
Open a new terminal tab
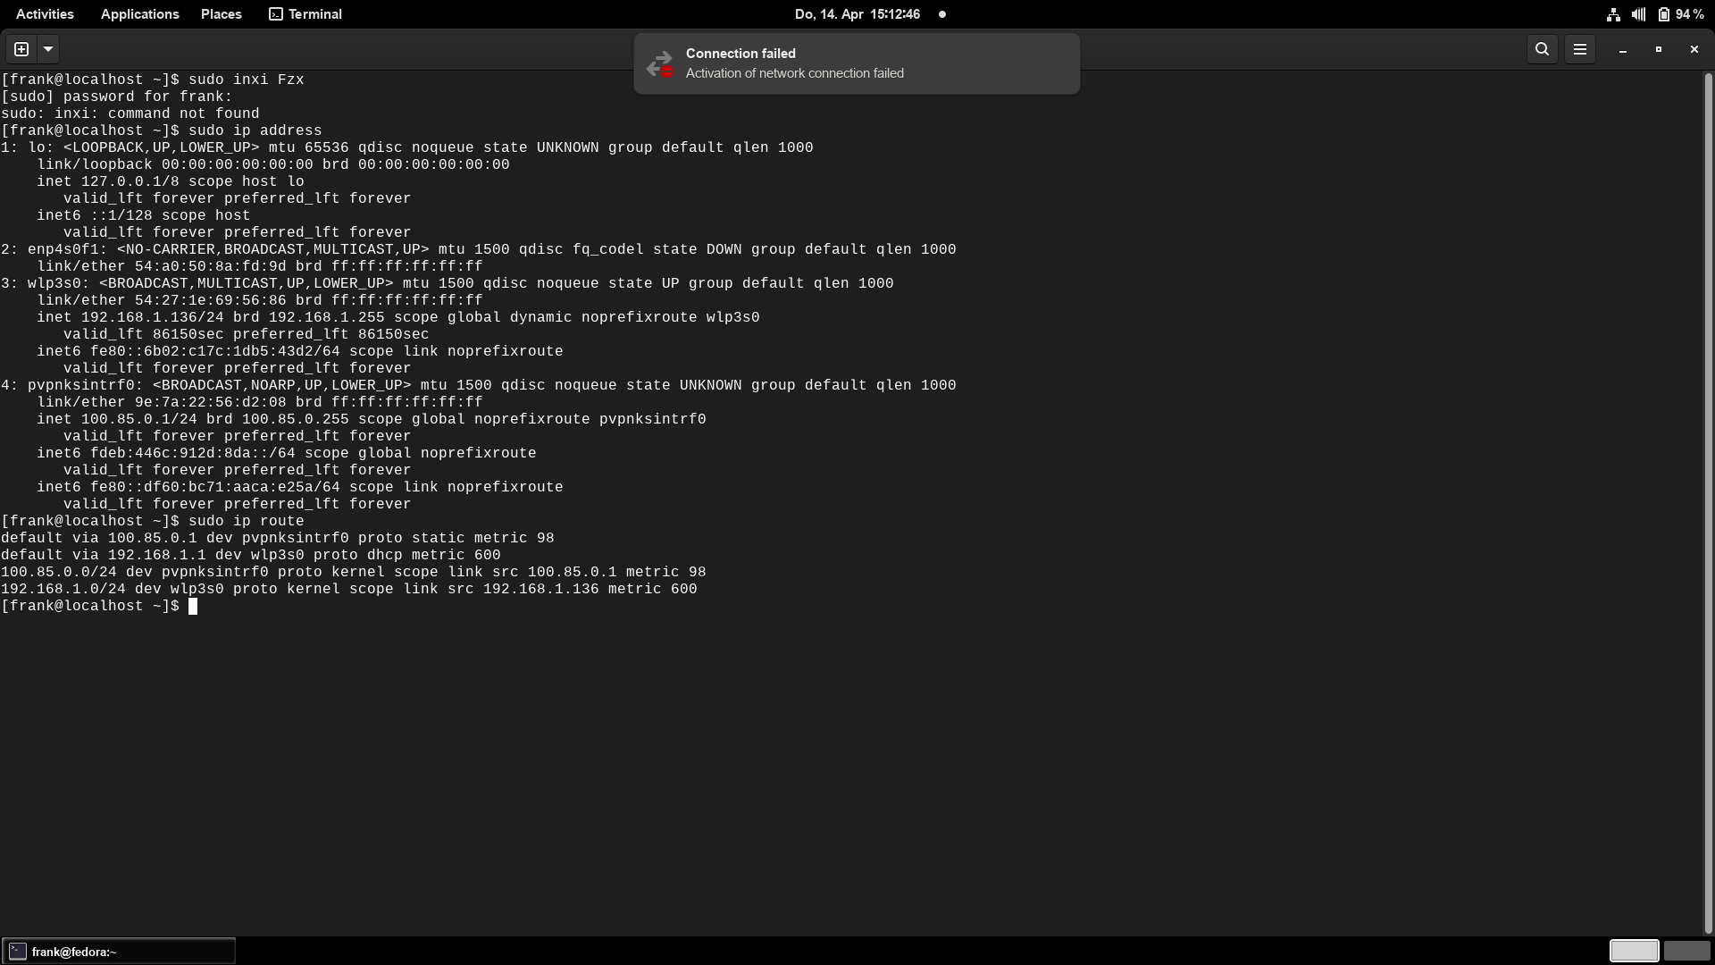pyautogui.click(x=21, y=49)
